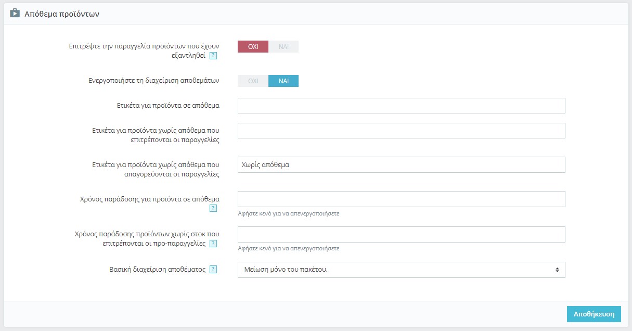Click the out-of-stock pre-order delivery time input
The image size is (632, 331).
point(401,234)
